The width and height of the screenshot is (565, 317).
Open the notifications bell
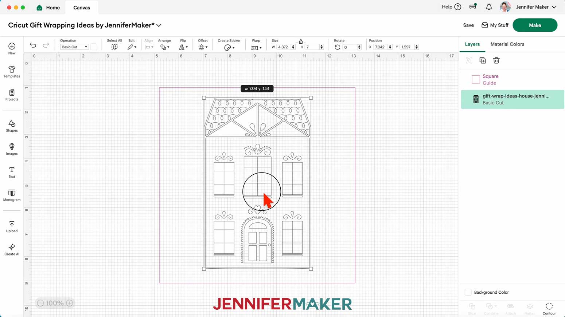click(489, 7)
